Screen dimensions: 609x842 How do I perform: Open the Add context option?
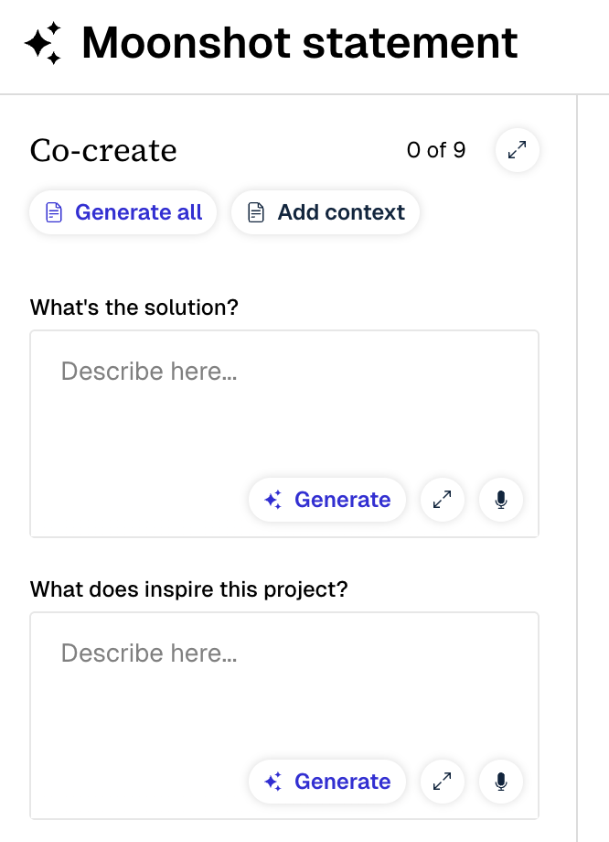pos(326,212)
